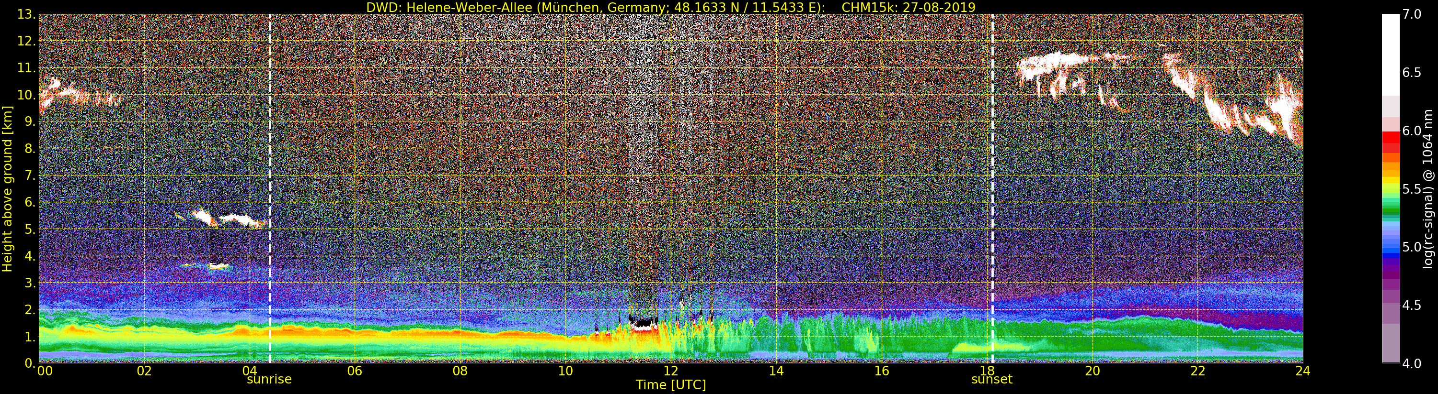This screenshot has width=1438, height=394.
Task: Click the '6.5' colorbar tick label
Action: tap(1412, 73)
